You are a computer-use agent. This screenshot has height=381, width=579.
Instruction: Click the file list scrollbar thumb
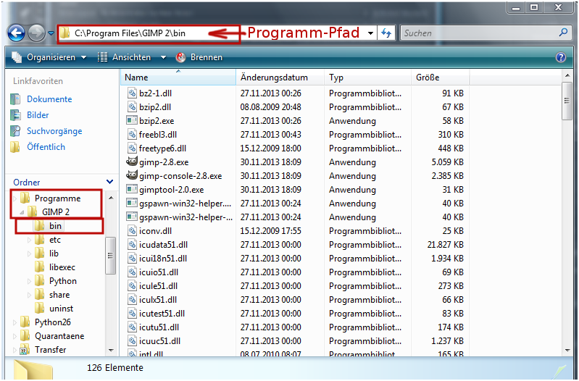point(567,101)
